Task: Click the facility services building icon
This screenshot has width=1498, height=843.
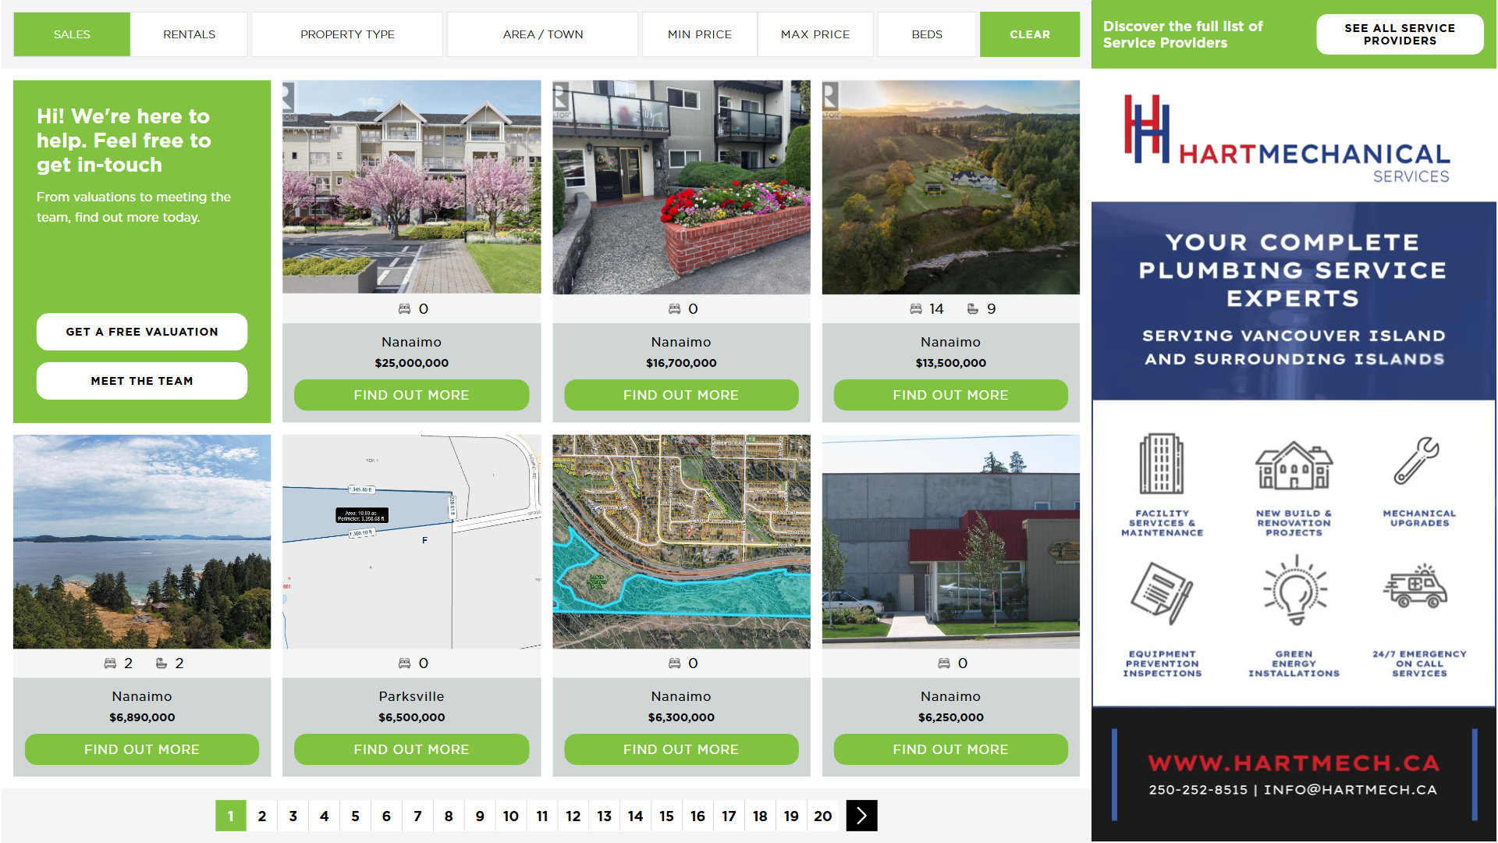Action: 1161,464
